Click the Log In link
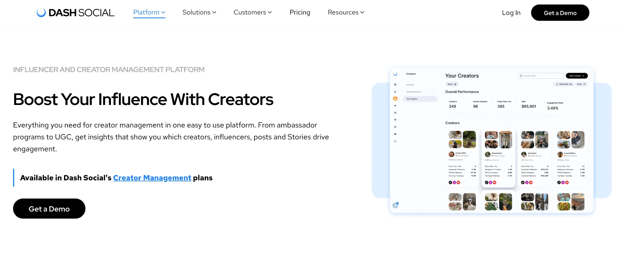Viewport: 624px width, 265px height. pyautogui.click(x=511, y=13)
